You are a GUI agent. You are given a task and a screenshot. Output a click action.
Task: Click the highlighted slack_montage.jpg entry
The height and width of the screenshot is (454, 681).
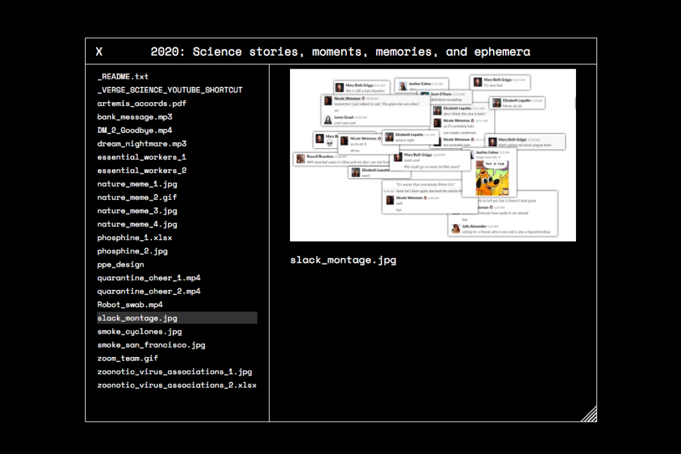tap(137, 318)
